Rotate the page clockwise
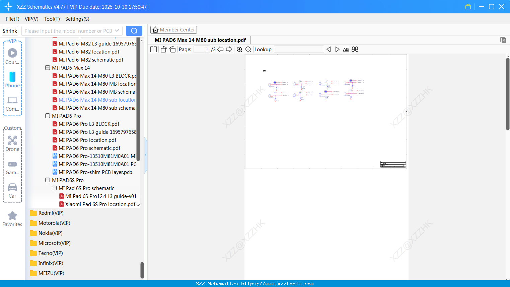Screen dimensions: 510x287 172,50
